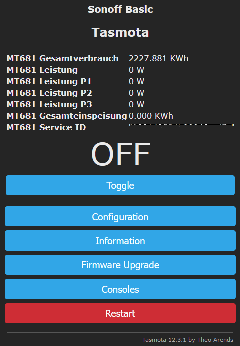The image size is (240, 346).
Task: Click the MT681 Gesamtverbrauch label
Action: [x=62, y=58]
